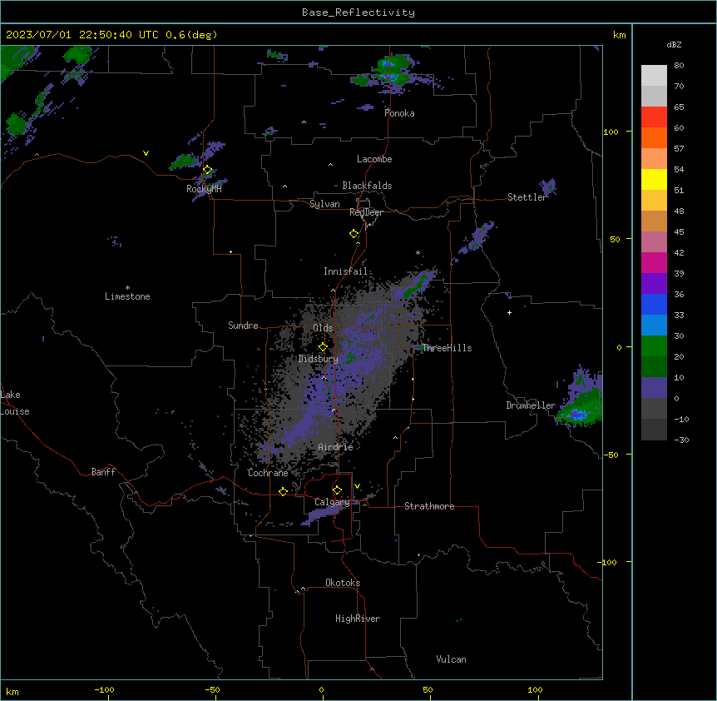
Task: Click the RockyMH city label
Action: 204,189
